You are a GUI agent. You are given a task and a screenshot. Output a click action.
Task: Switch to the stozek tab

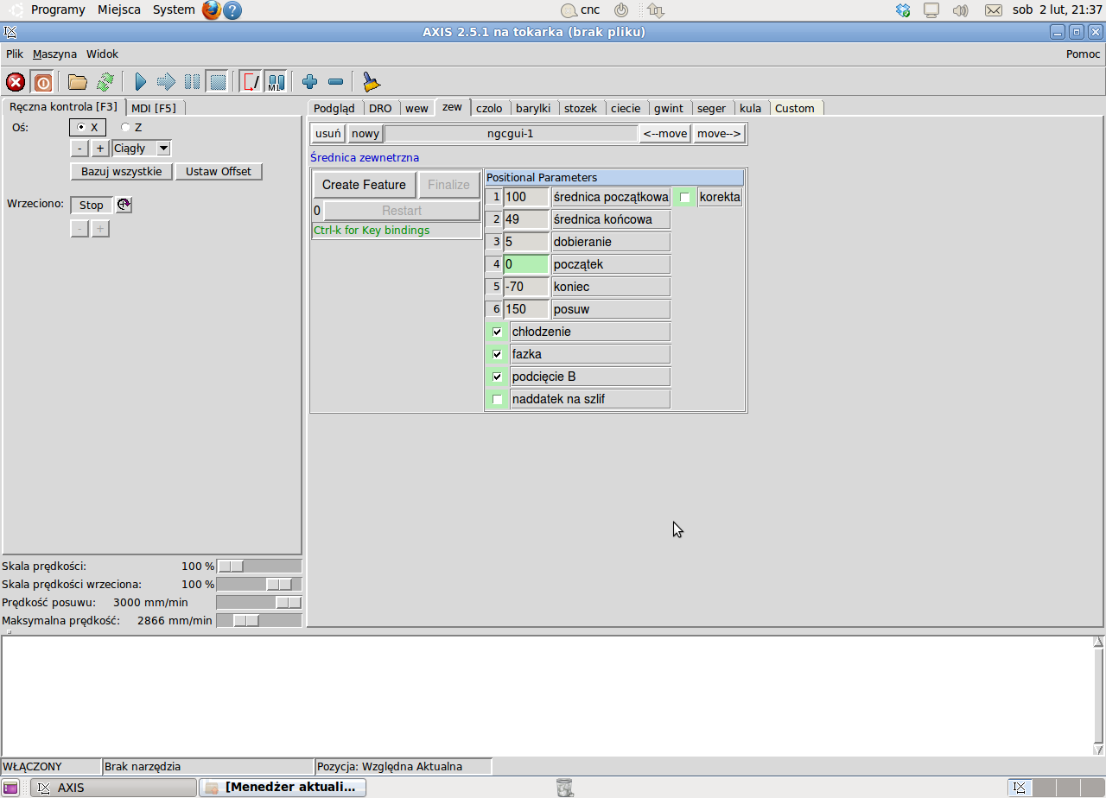[581, 108]
